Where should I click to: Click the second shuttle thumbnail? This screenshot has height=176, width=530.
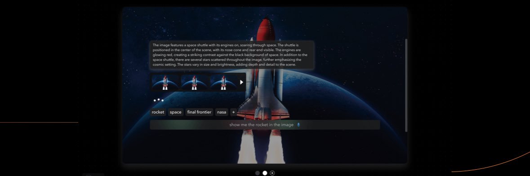(x=194, y=82)
